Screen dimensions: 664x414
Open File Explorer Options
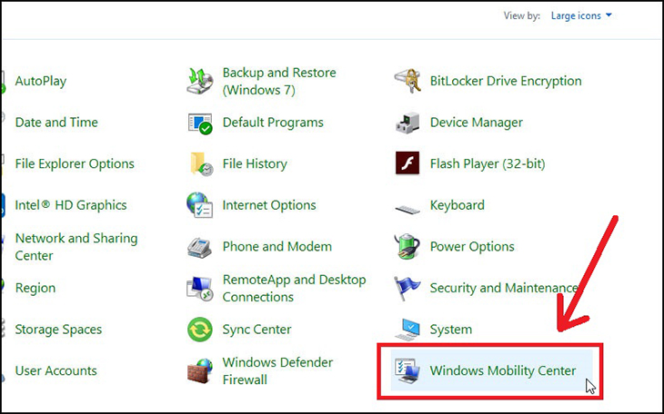[x=75, y=163]
